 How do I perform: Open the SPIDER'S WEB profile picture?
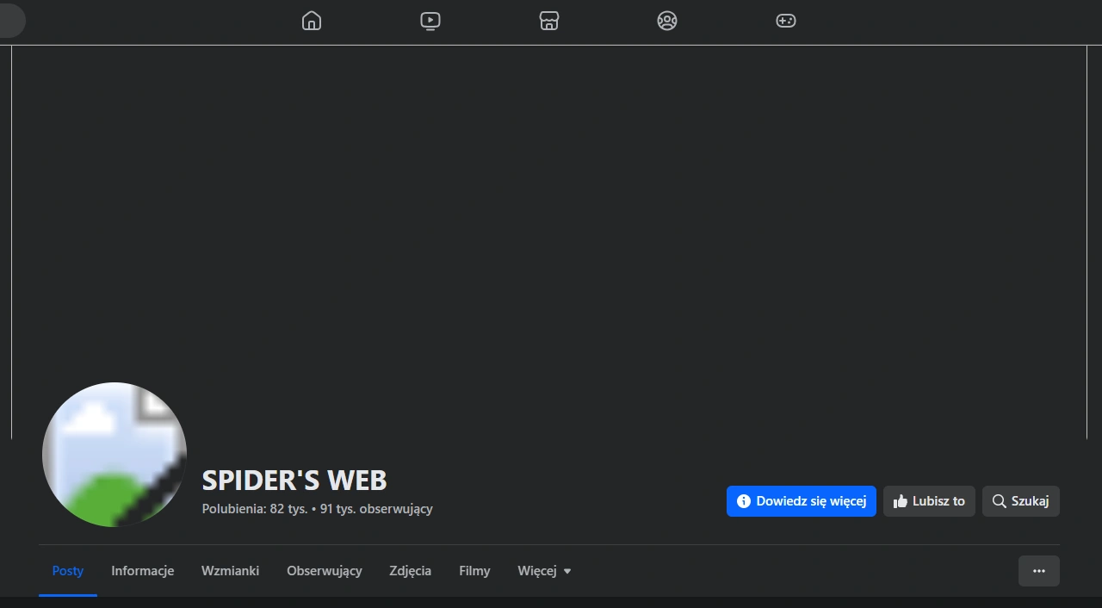point(115,455)
